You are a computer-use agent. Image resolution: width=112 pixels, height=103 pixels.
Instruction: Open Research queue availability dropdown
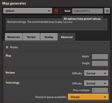(88, 97)
